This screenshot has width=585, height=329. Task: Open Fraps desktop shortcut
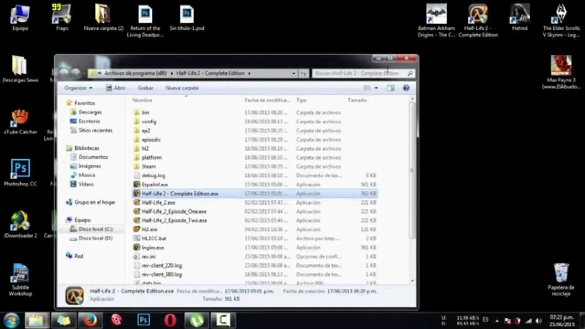(62, 17)
